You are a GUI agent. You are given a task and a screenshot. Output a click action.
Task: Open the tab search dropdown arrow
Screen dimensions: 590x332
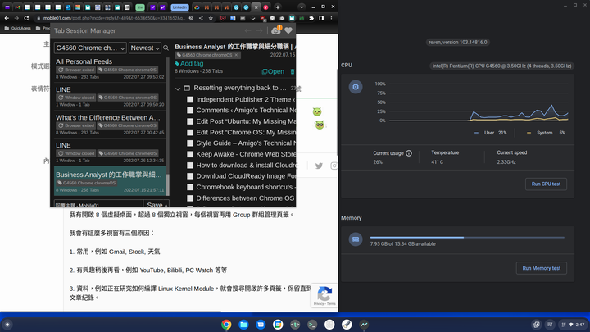(x=302, y=7)
